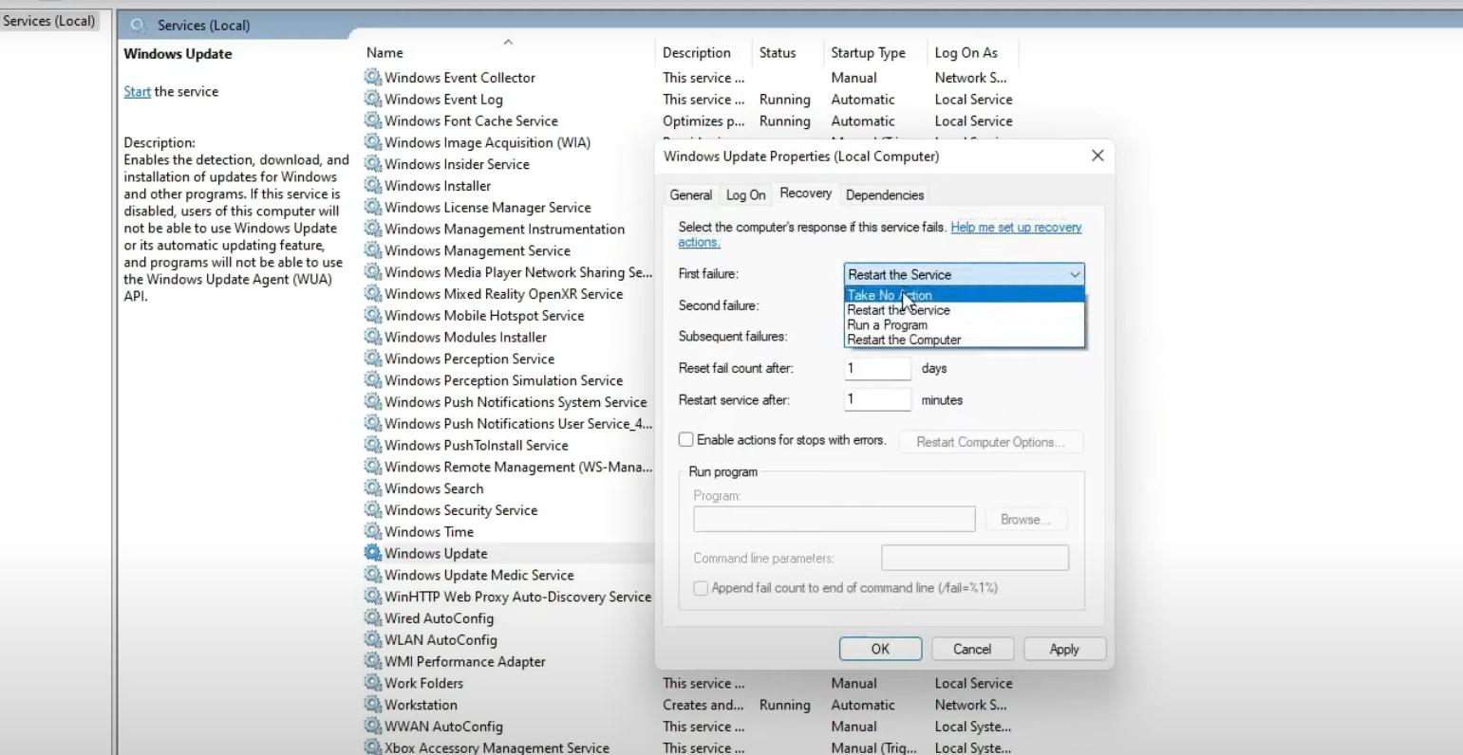1463x755 pixels.
Task: Click Start the service link
Action: (137, 91)
